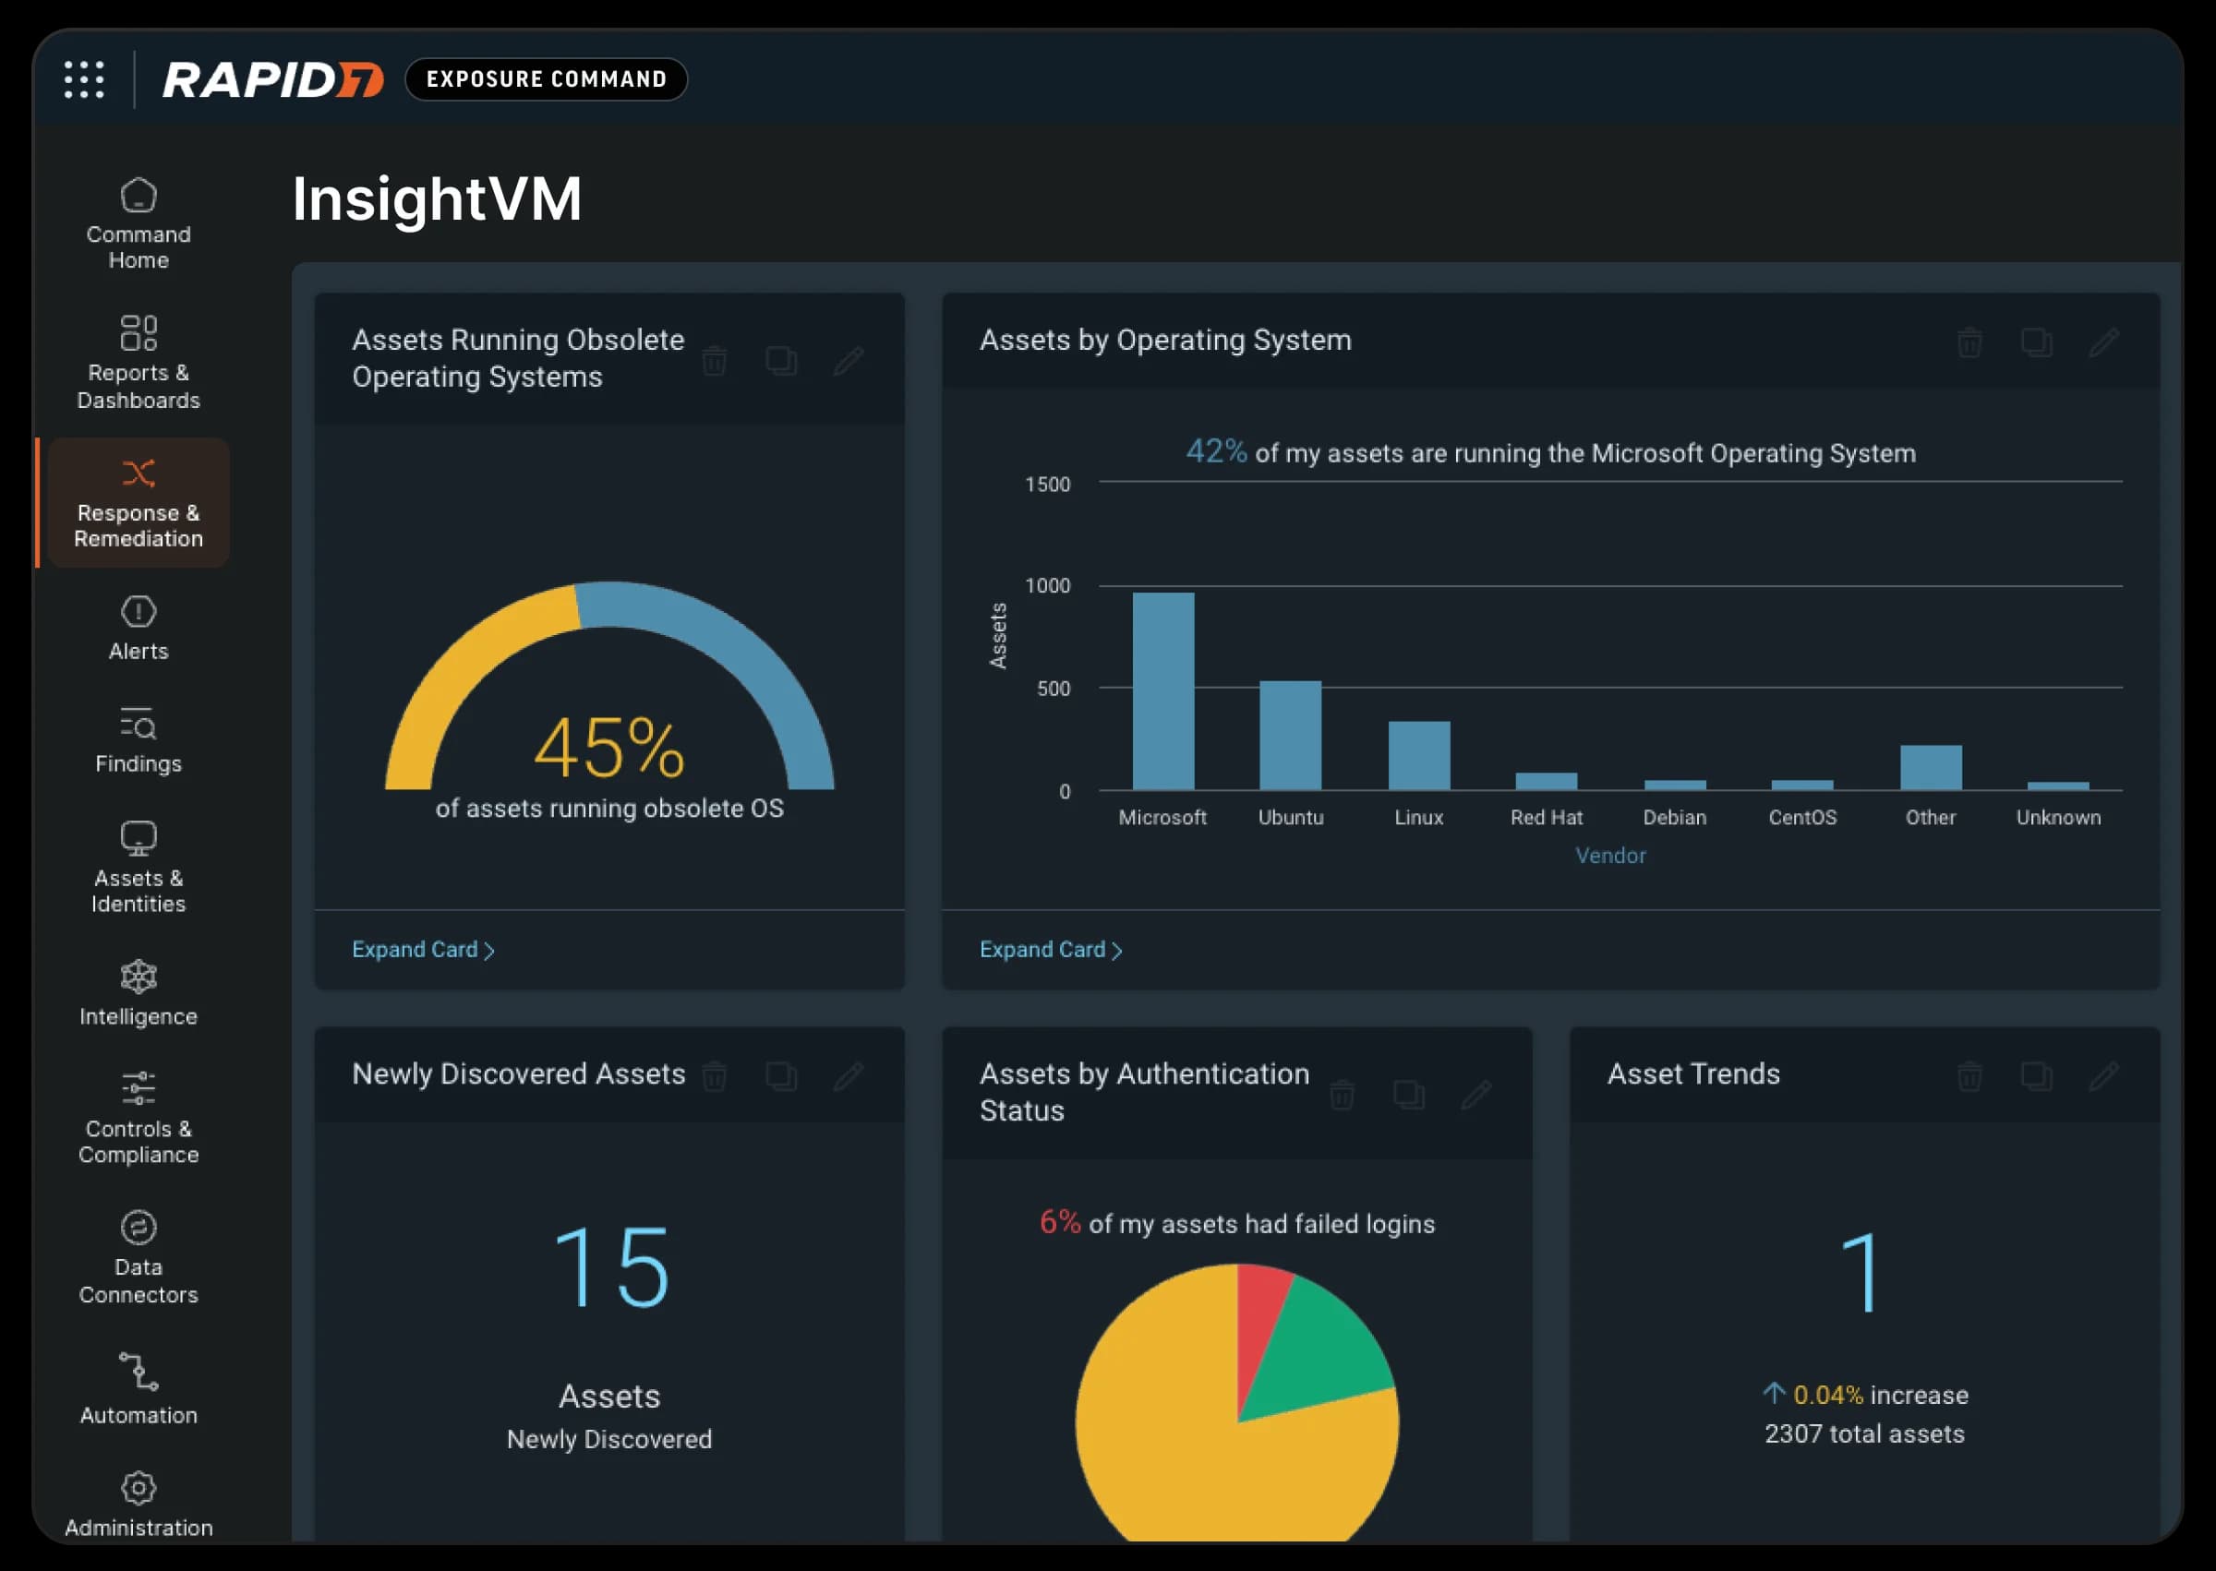Open Assets & Identities section
This screenshot has width=2216, height=1571.
[x=138, y=868]
